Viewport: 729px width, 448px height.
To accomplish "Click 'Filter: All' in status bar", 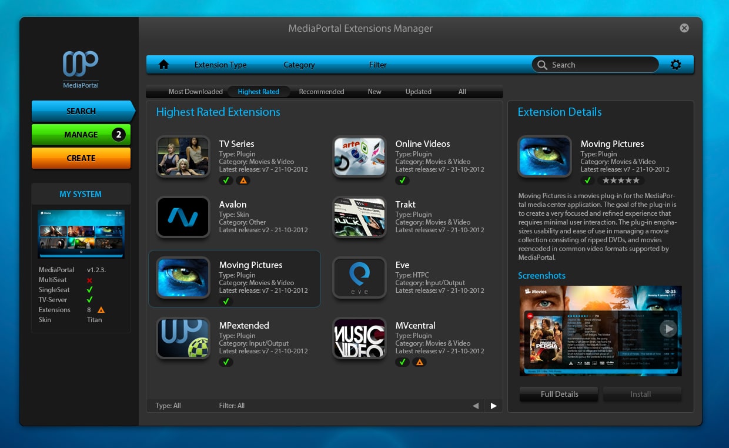I will point(232,406).
